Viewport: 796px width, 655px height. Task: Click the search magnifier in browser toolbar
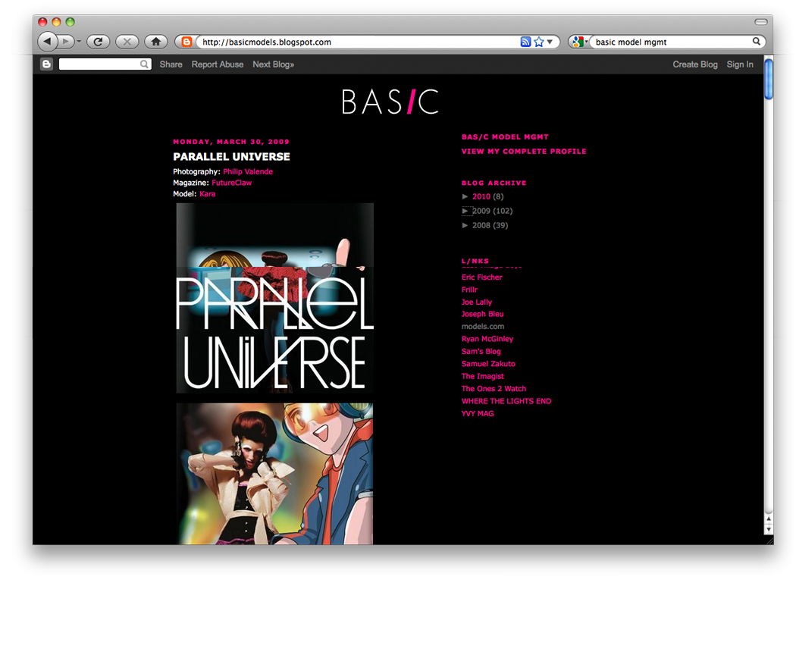point(757,41)
